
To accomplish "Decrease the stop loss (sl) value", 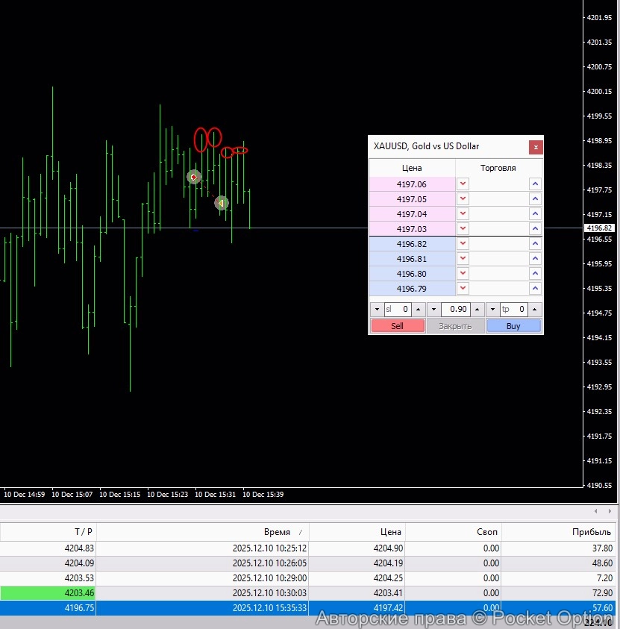I will pos(376,310).
